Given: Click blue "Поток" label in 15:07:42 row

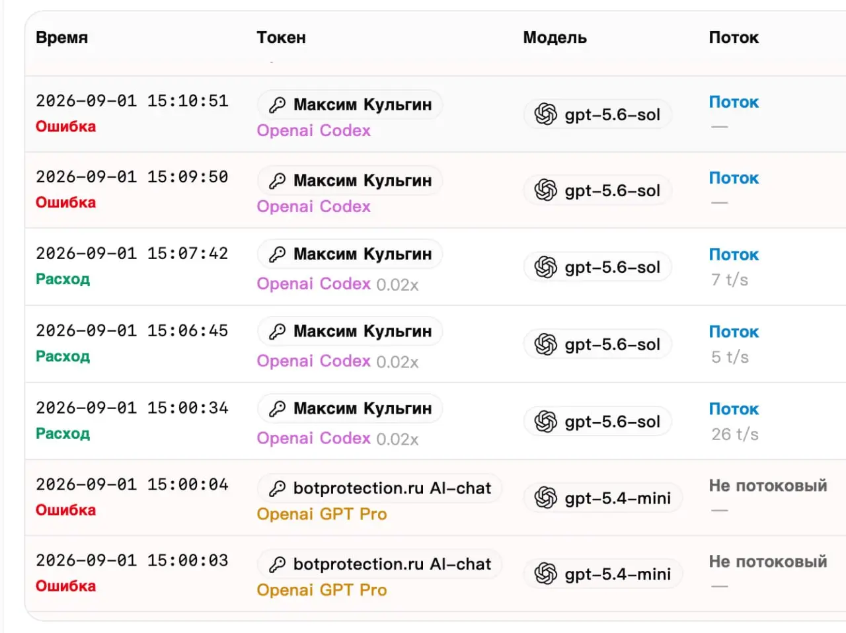Looking at the screenshot, I should coord(734,255).
